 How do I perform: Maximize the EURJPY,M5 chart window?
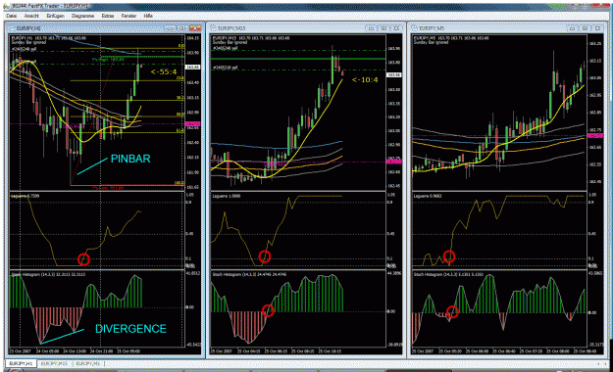(585, 28)
